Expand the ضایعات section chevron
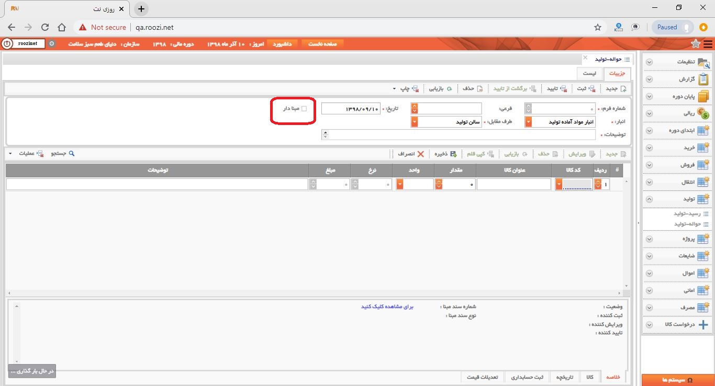715x386 pixels. pos(650,256)
